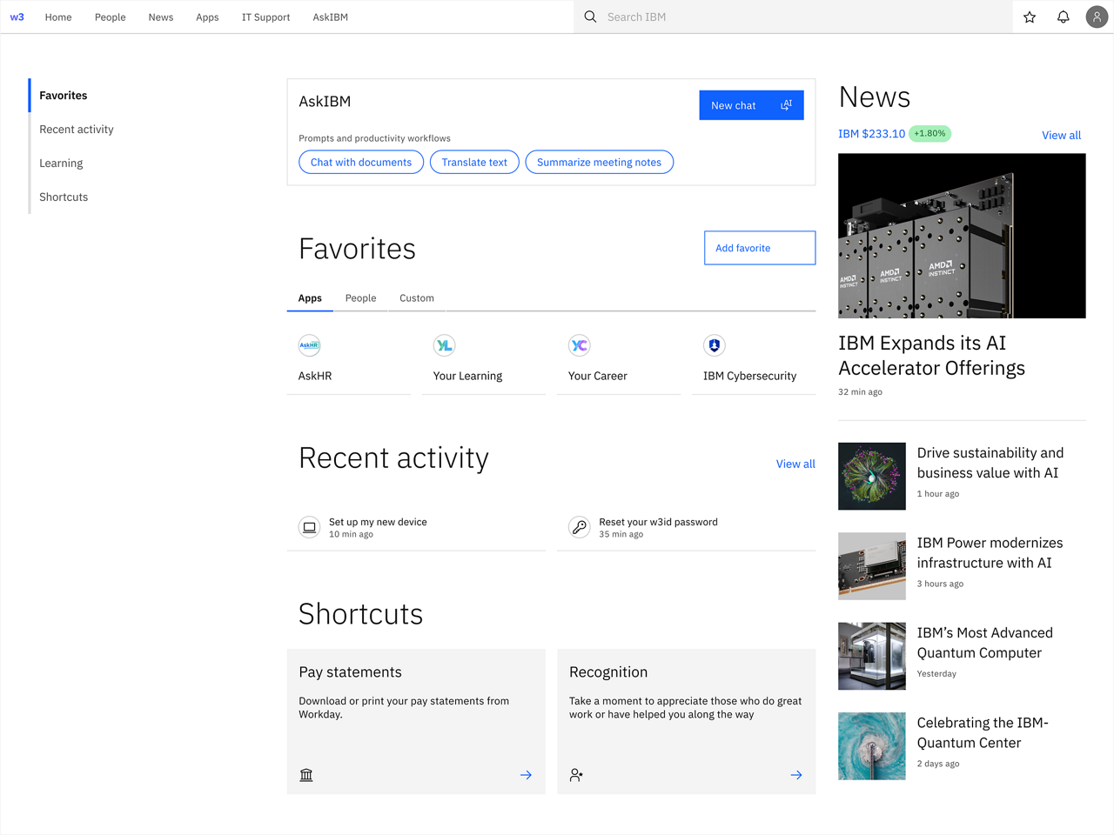This screenshot has height=835, width=1114.
Task: Open News in the top navigation
Action: click(x=161, y=17)
